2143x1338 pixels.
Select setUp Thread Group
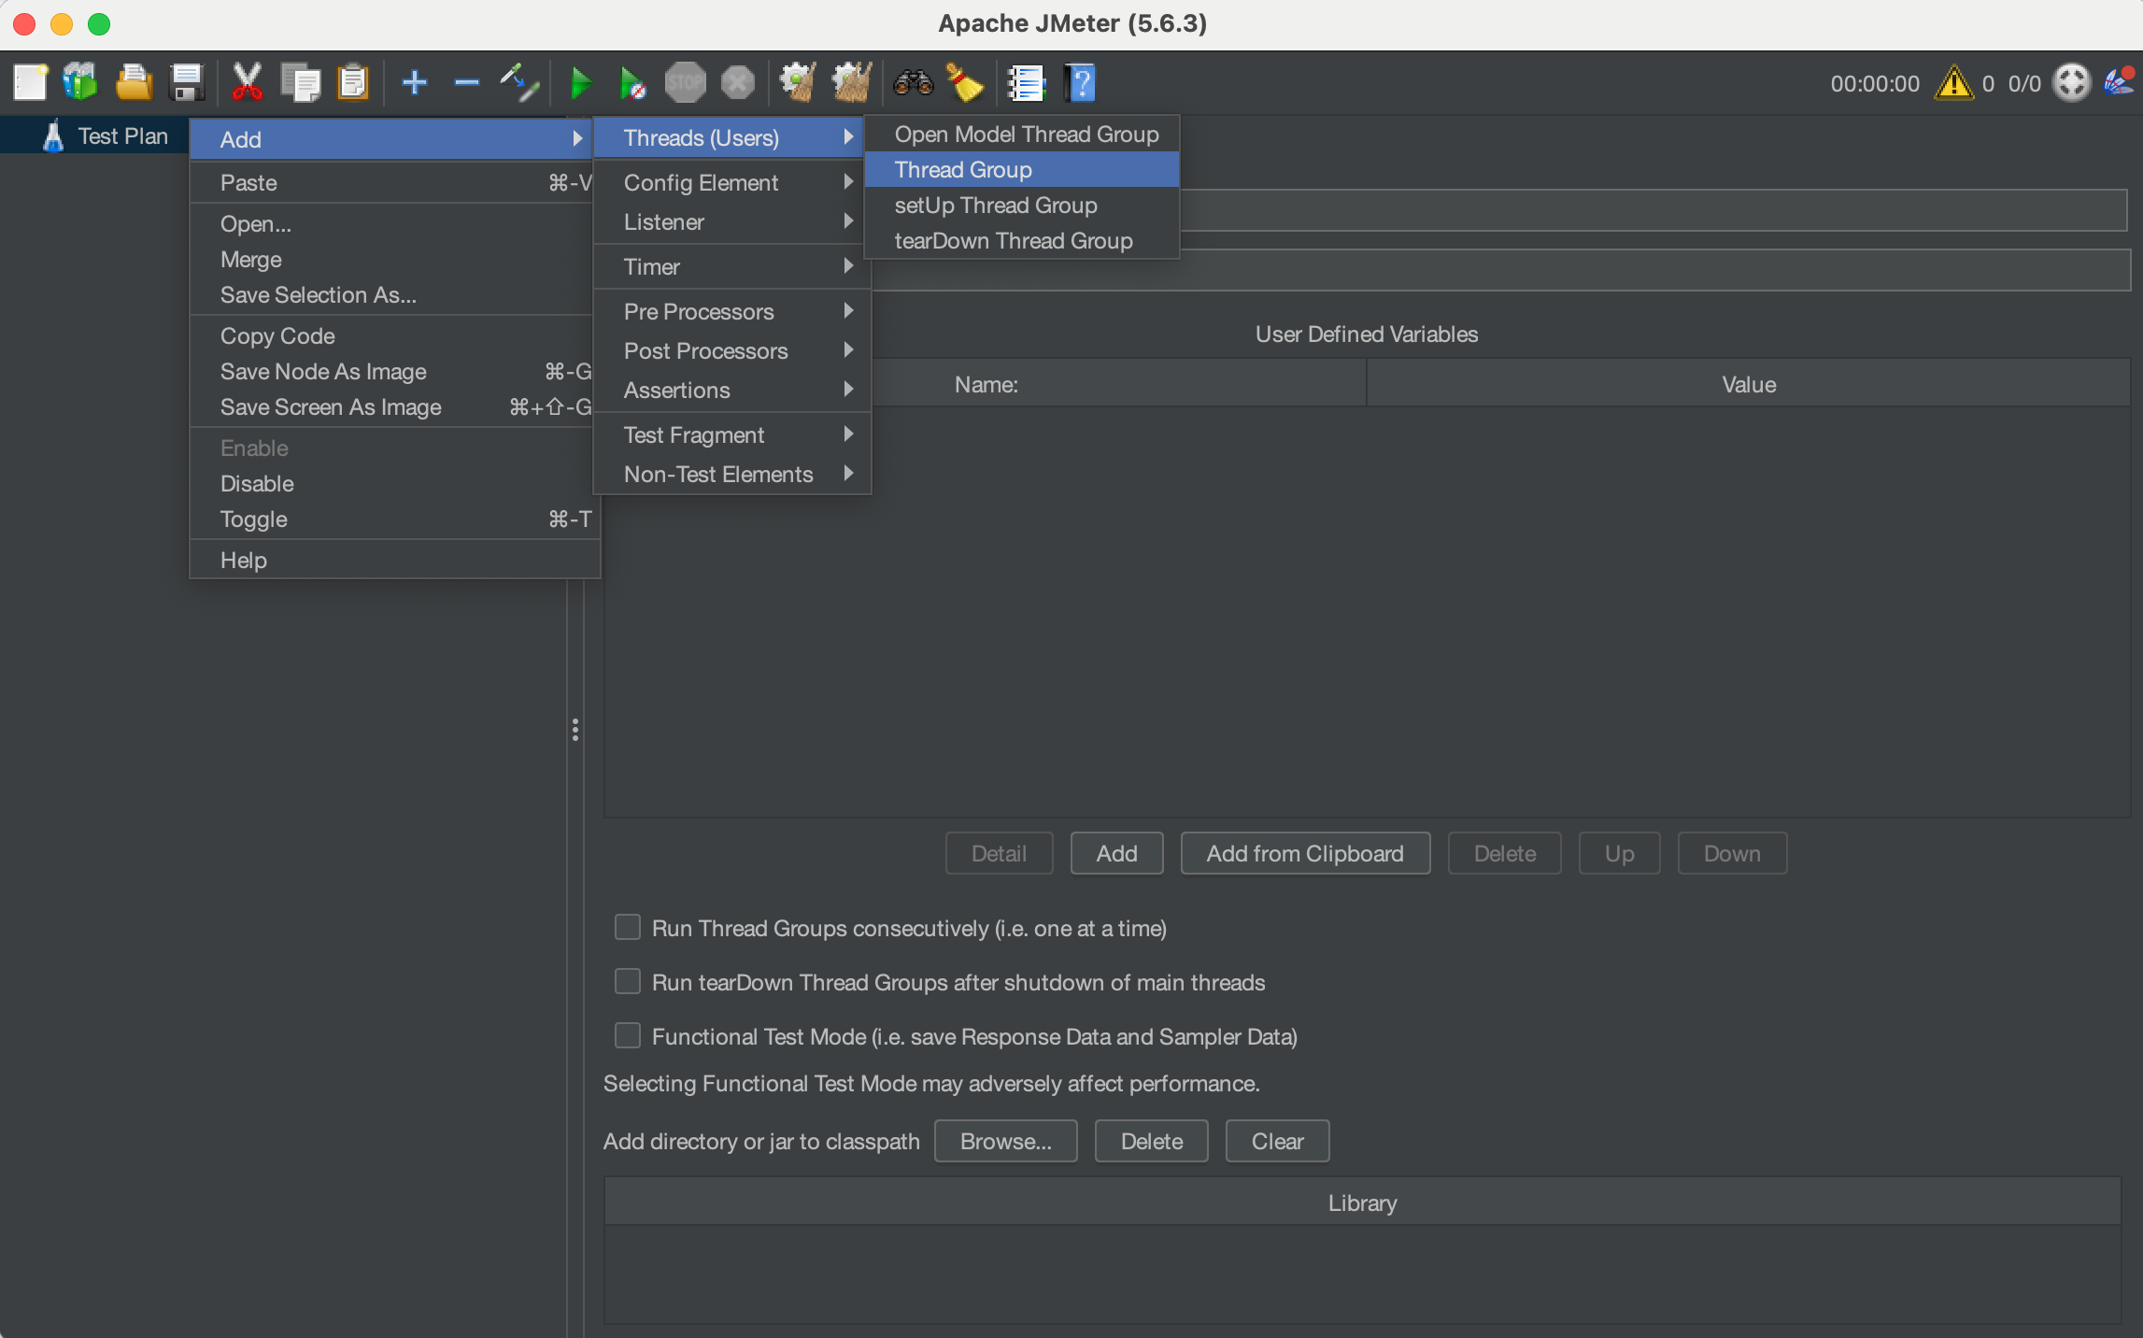[1021, 205]
